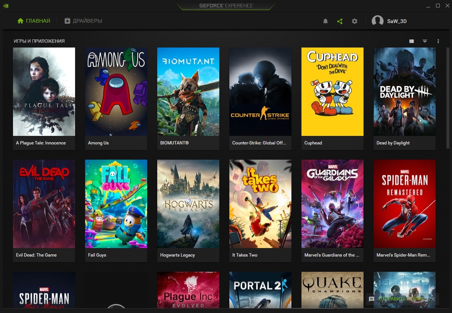
Task: Click the 'Marvel's Spider-Man Rem...' label
Action: coord(403,255)
